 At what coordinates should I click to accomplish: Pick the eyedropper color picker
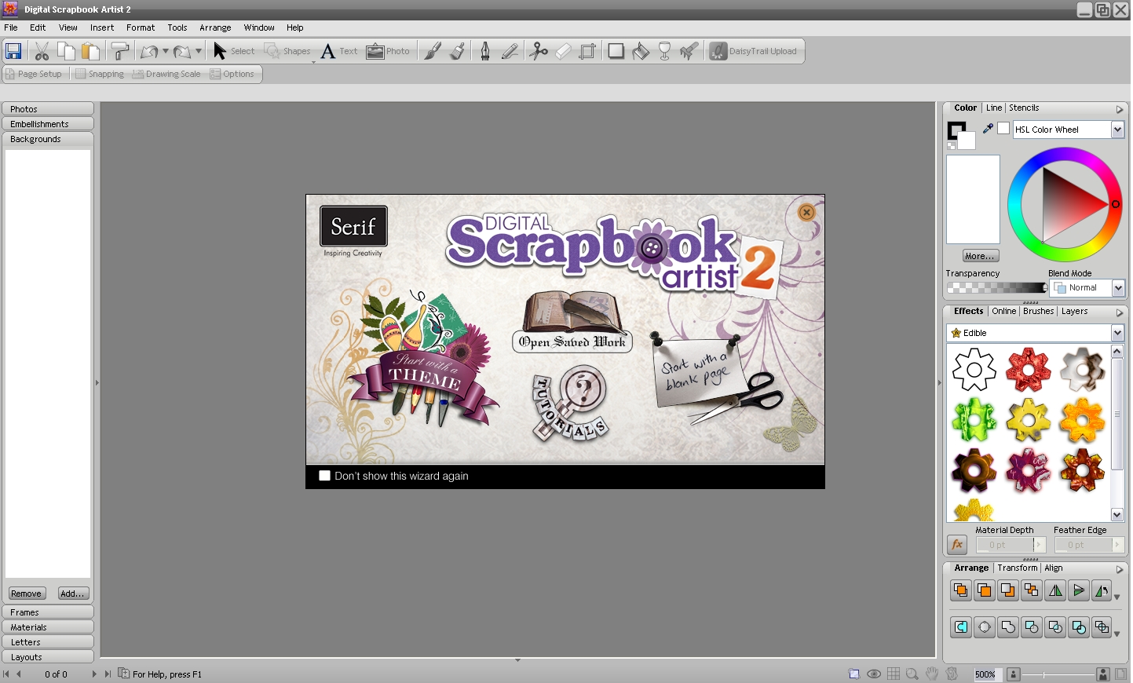coord(988,129)
